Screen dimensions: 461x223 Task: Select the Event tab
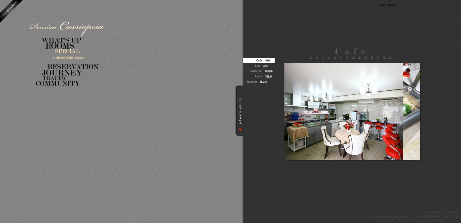[263, 77]
